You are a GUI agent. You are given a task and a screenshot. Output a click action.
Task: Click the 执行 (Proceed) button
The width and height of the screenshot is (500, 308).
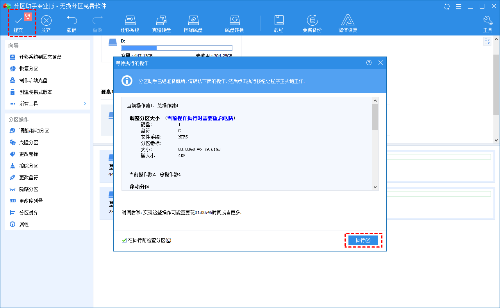coord(363,241)
